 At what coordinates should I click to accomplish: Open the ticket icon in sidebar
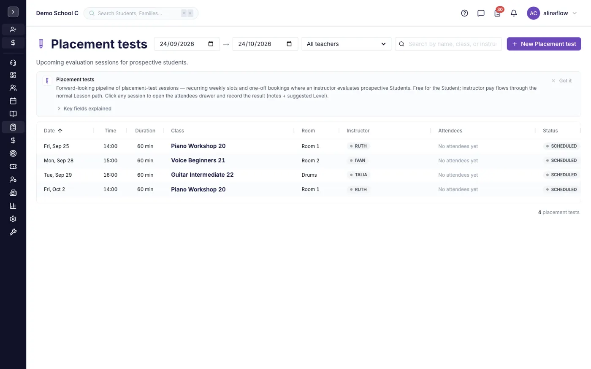coord(13,167)
